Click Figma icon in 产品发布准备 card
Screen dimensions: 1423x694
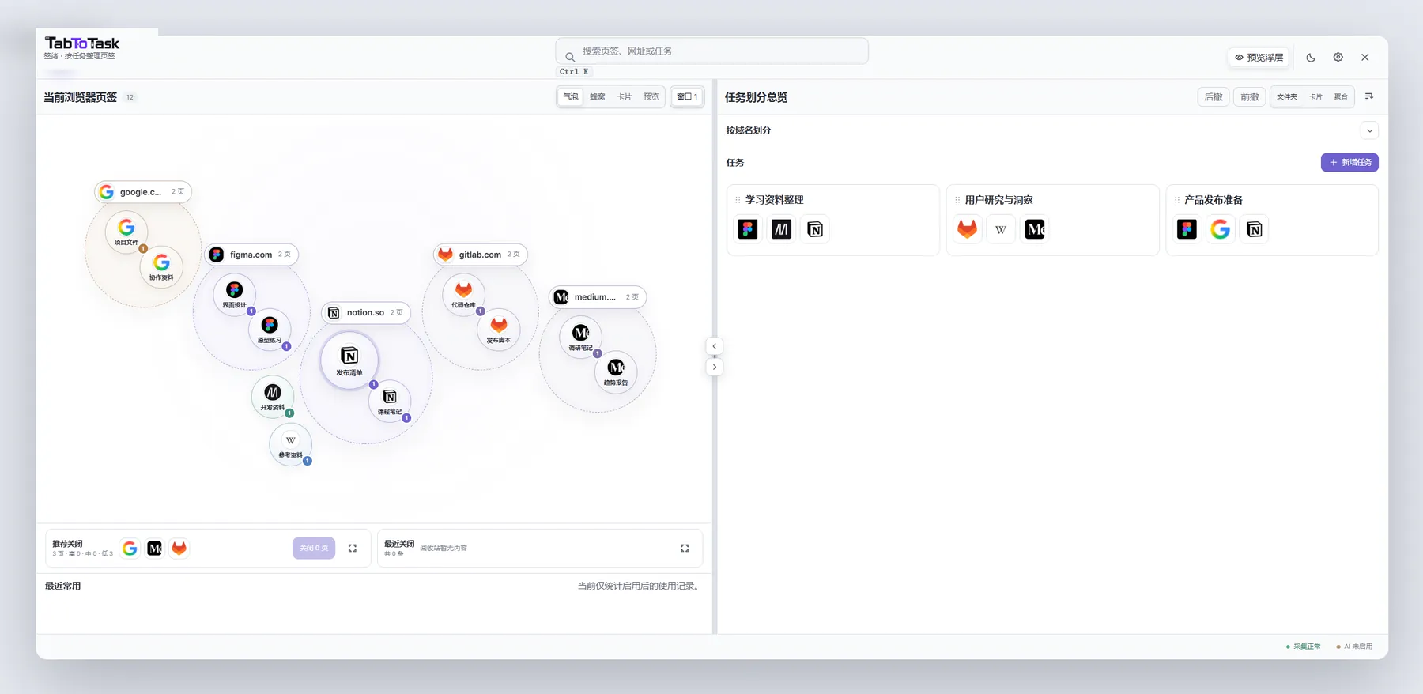1187,229
